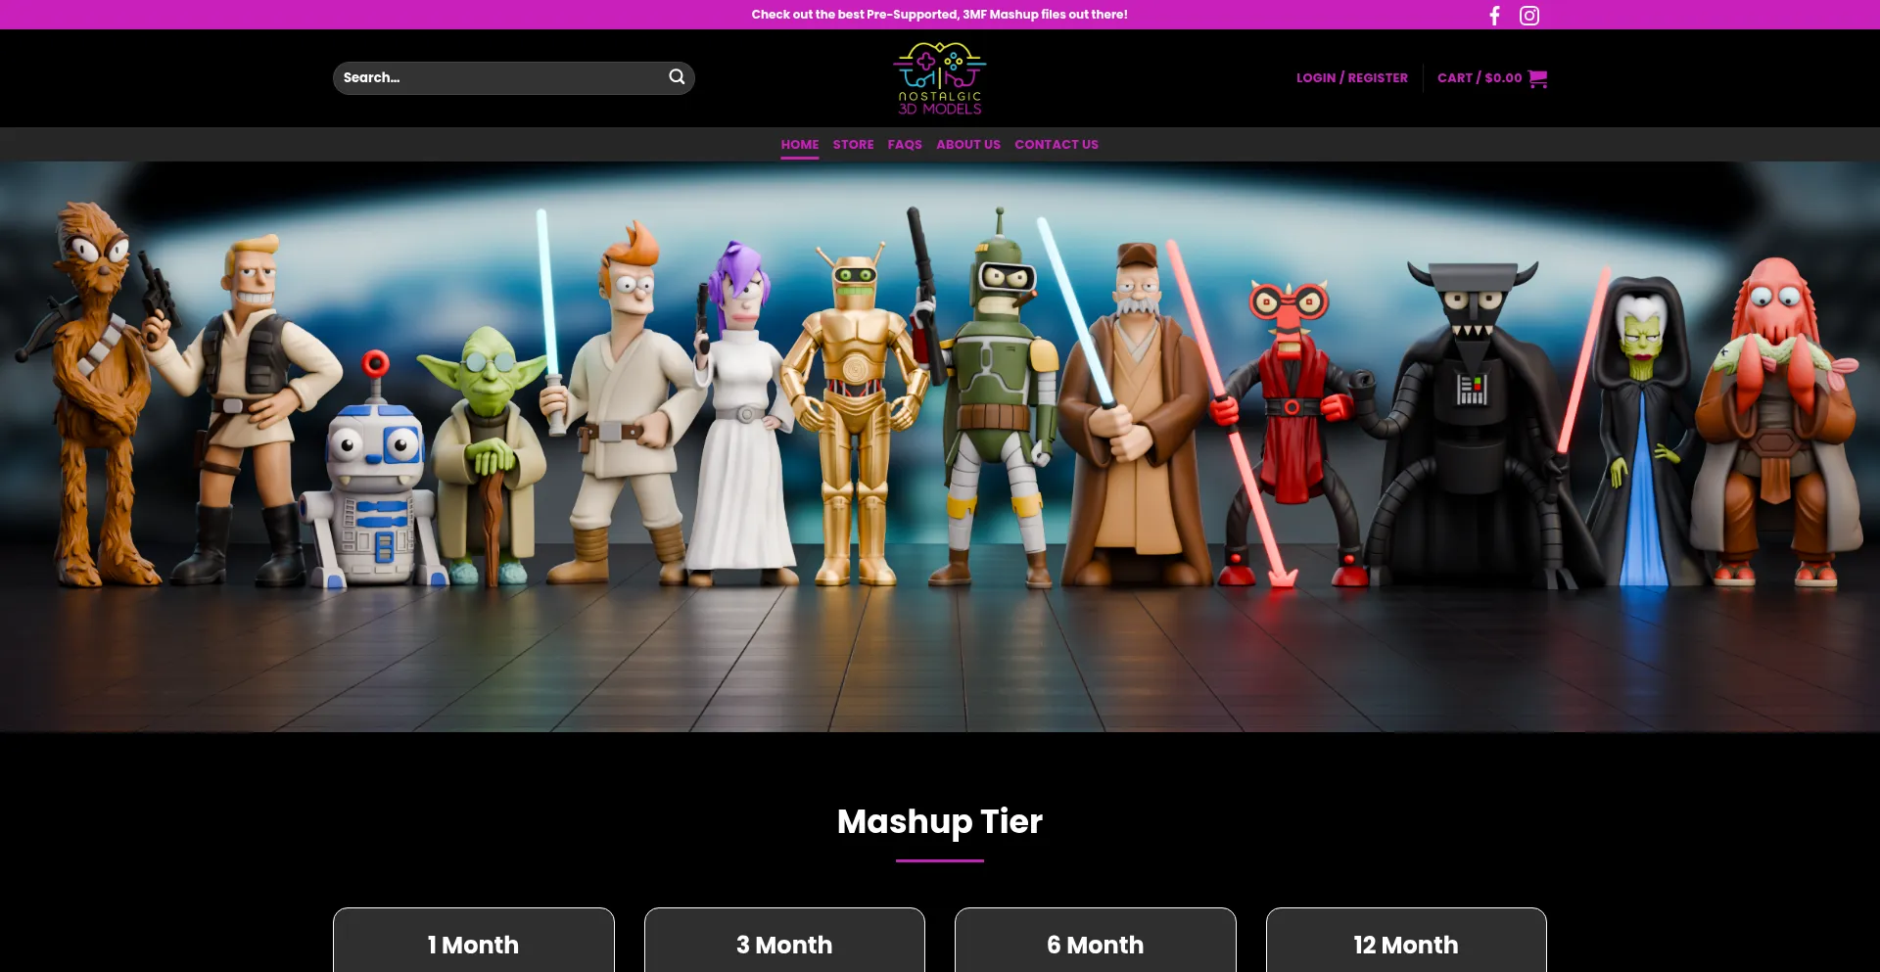Click the shopping cart icon
The height and width of the screenshot is (972, 1880).
1537,78
